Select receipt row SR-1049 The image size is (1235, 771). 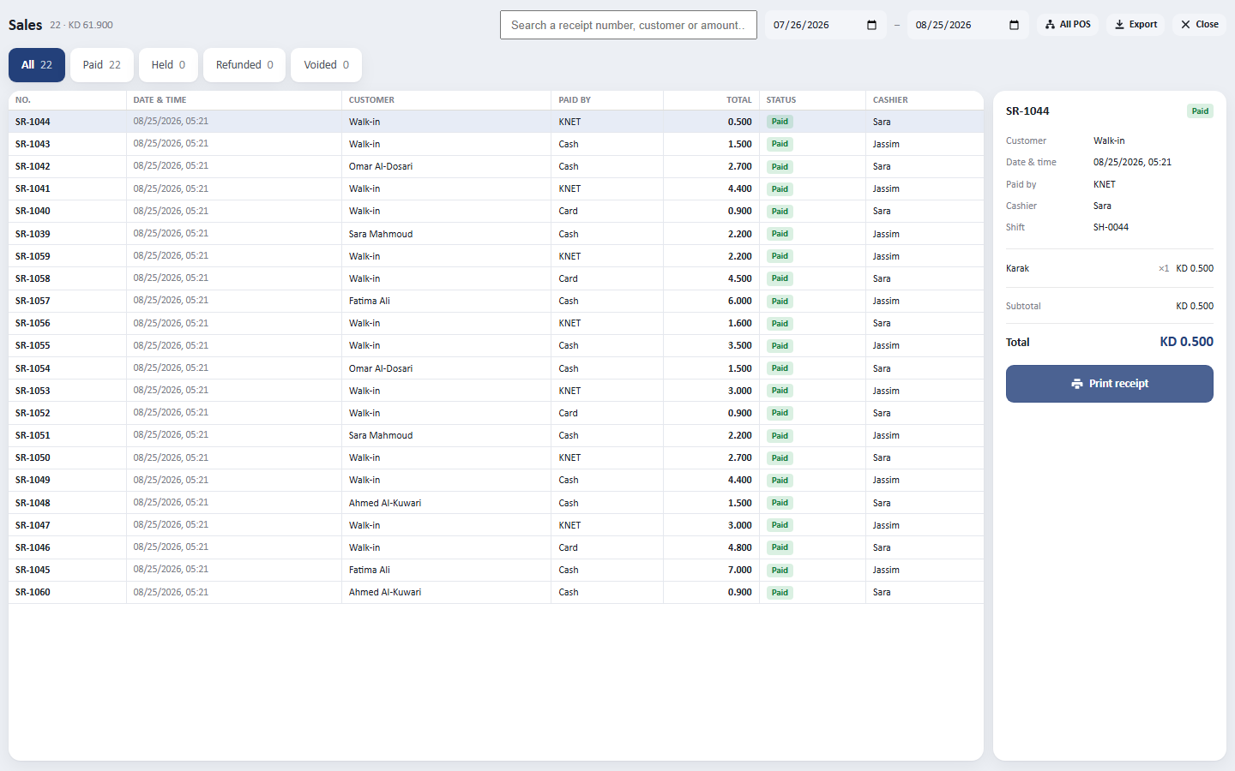(x=496, y=480)
